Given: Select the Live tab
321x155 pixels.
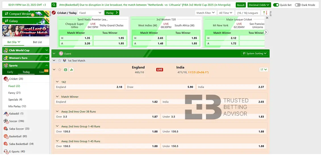Looking at the screenshot, I should click(x=42, y=72).
